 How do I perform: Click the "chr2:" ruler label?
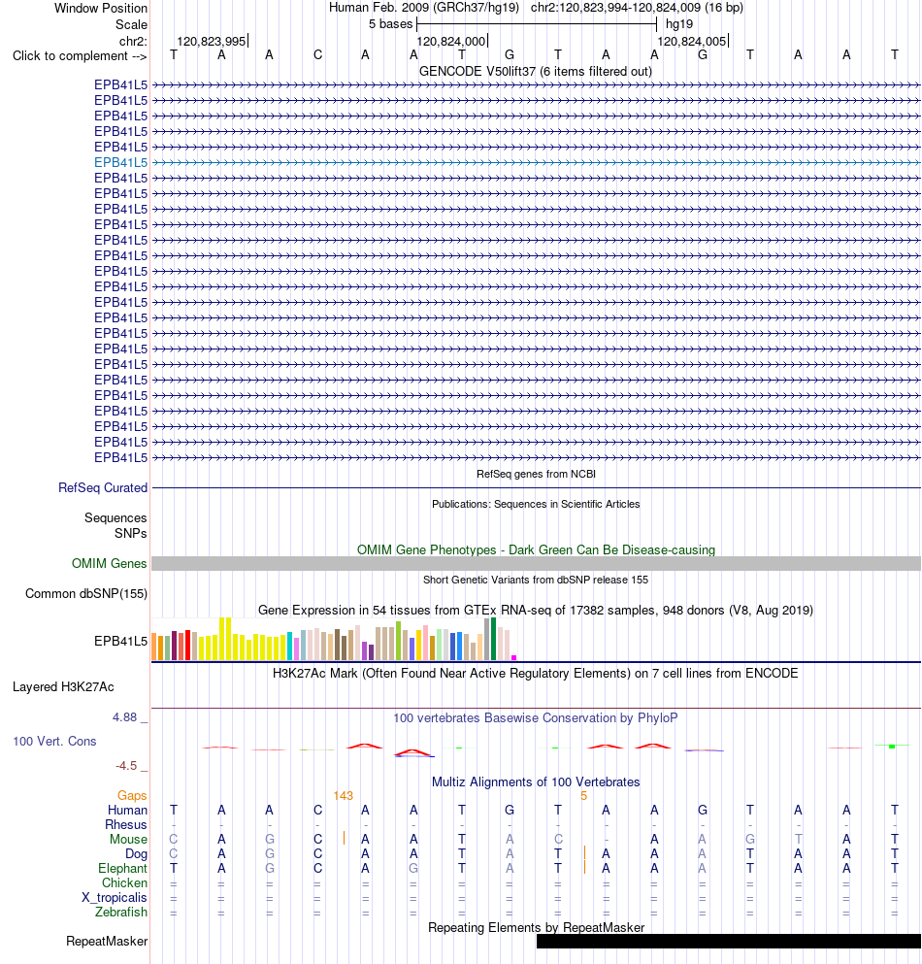coord(133,41)
